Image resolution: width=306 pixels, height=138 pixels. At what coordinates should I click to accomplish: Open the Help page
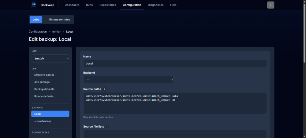point(173,5)
